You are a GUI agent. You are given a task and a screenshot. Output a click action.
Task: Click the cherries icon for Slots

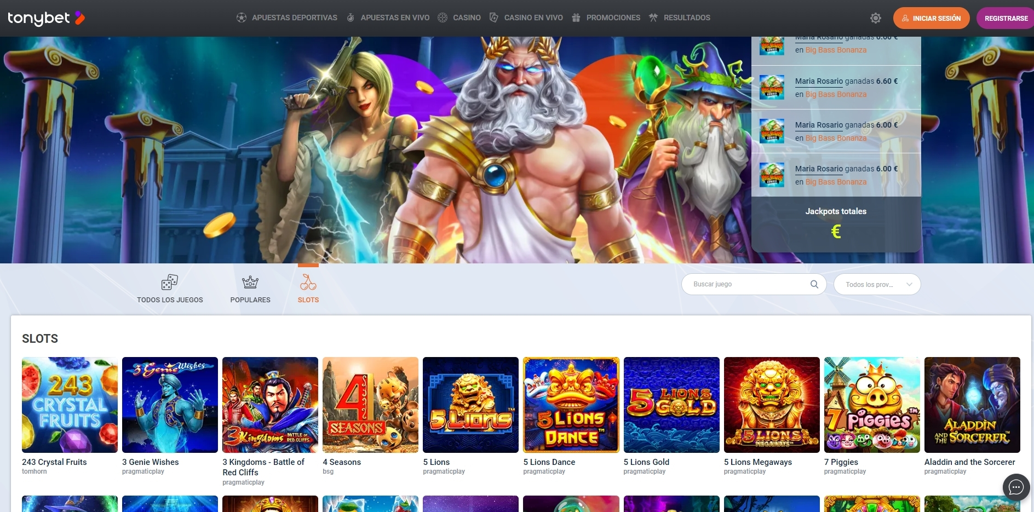pyautogui.click(x=308, y=282)
